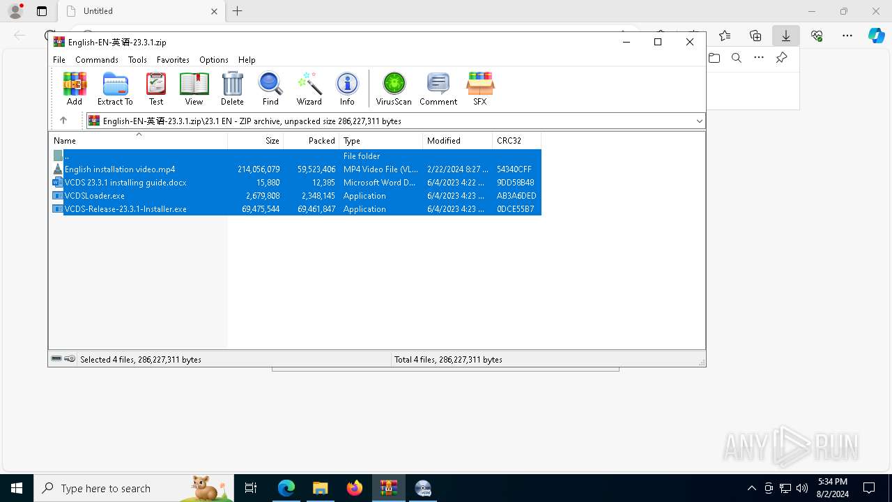Click the taskbar search box
The height and width of the screenshot is (502, 892).
point(134,488)
